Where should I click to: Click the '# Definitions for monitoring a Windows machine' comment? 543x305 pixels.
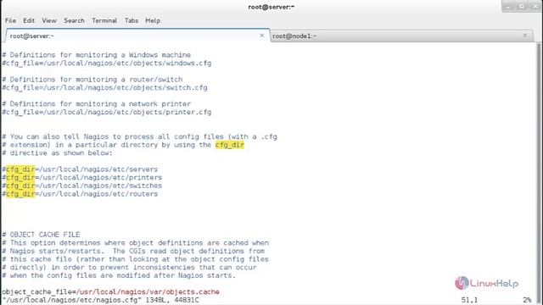click(x=96, y=55)
